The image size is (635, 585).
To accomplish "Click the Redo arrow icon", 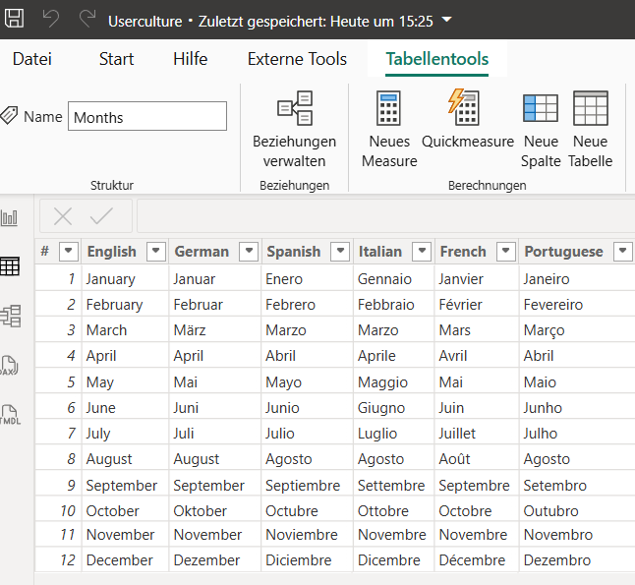I will coord(87,19).
